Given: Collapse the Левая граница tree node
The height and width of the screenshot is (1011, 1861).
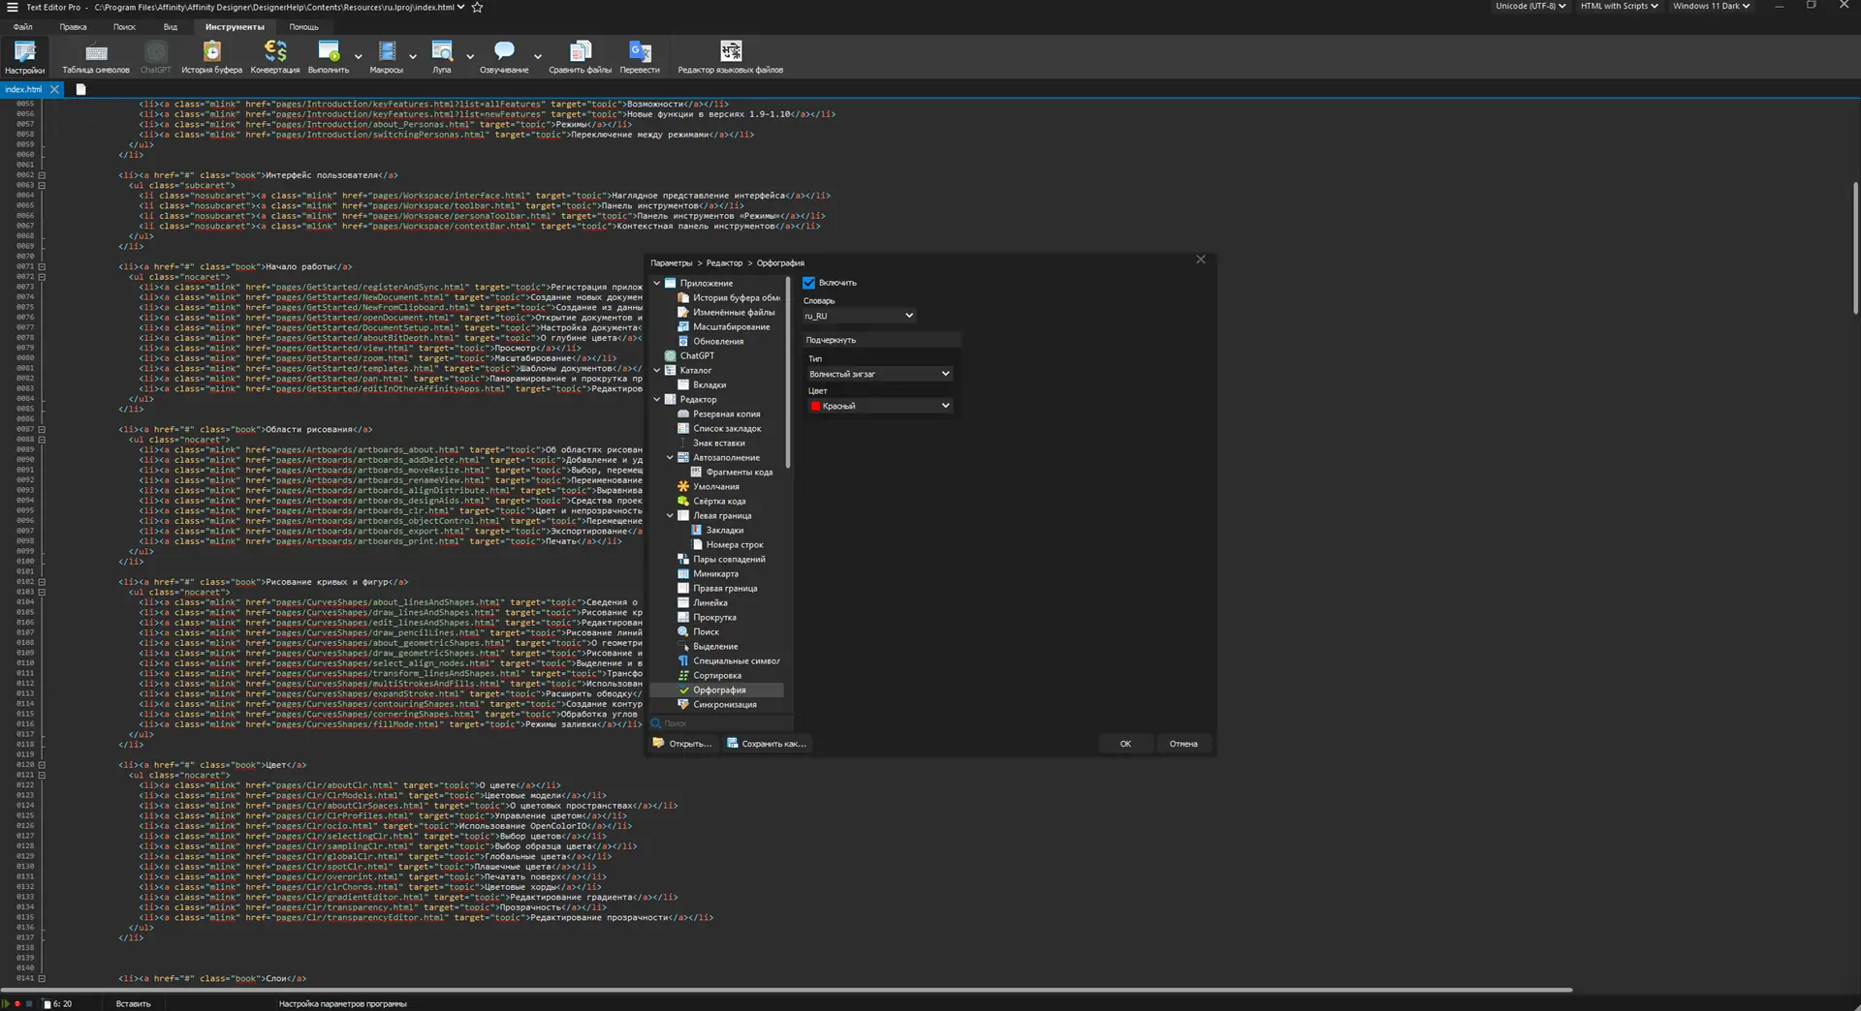Looking at the screenshot, I should click(670, 516).
